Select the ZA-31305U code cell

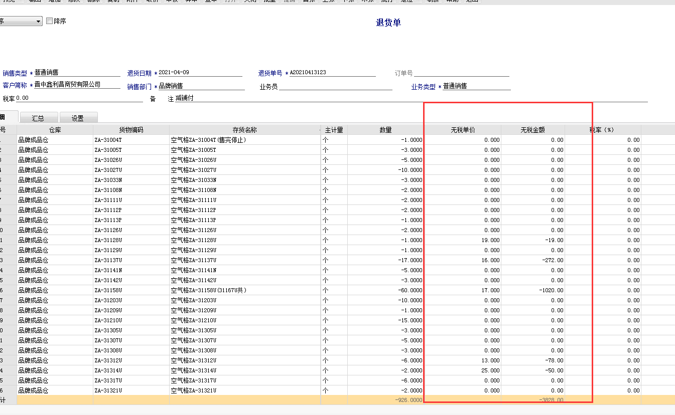click(131, 330)
